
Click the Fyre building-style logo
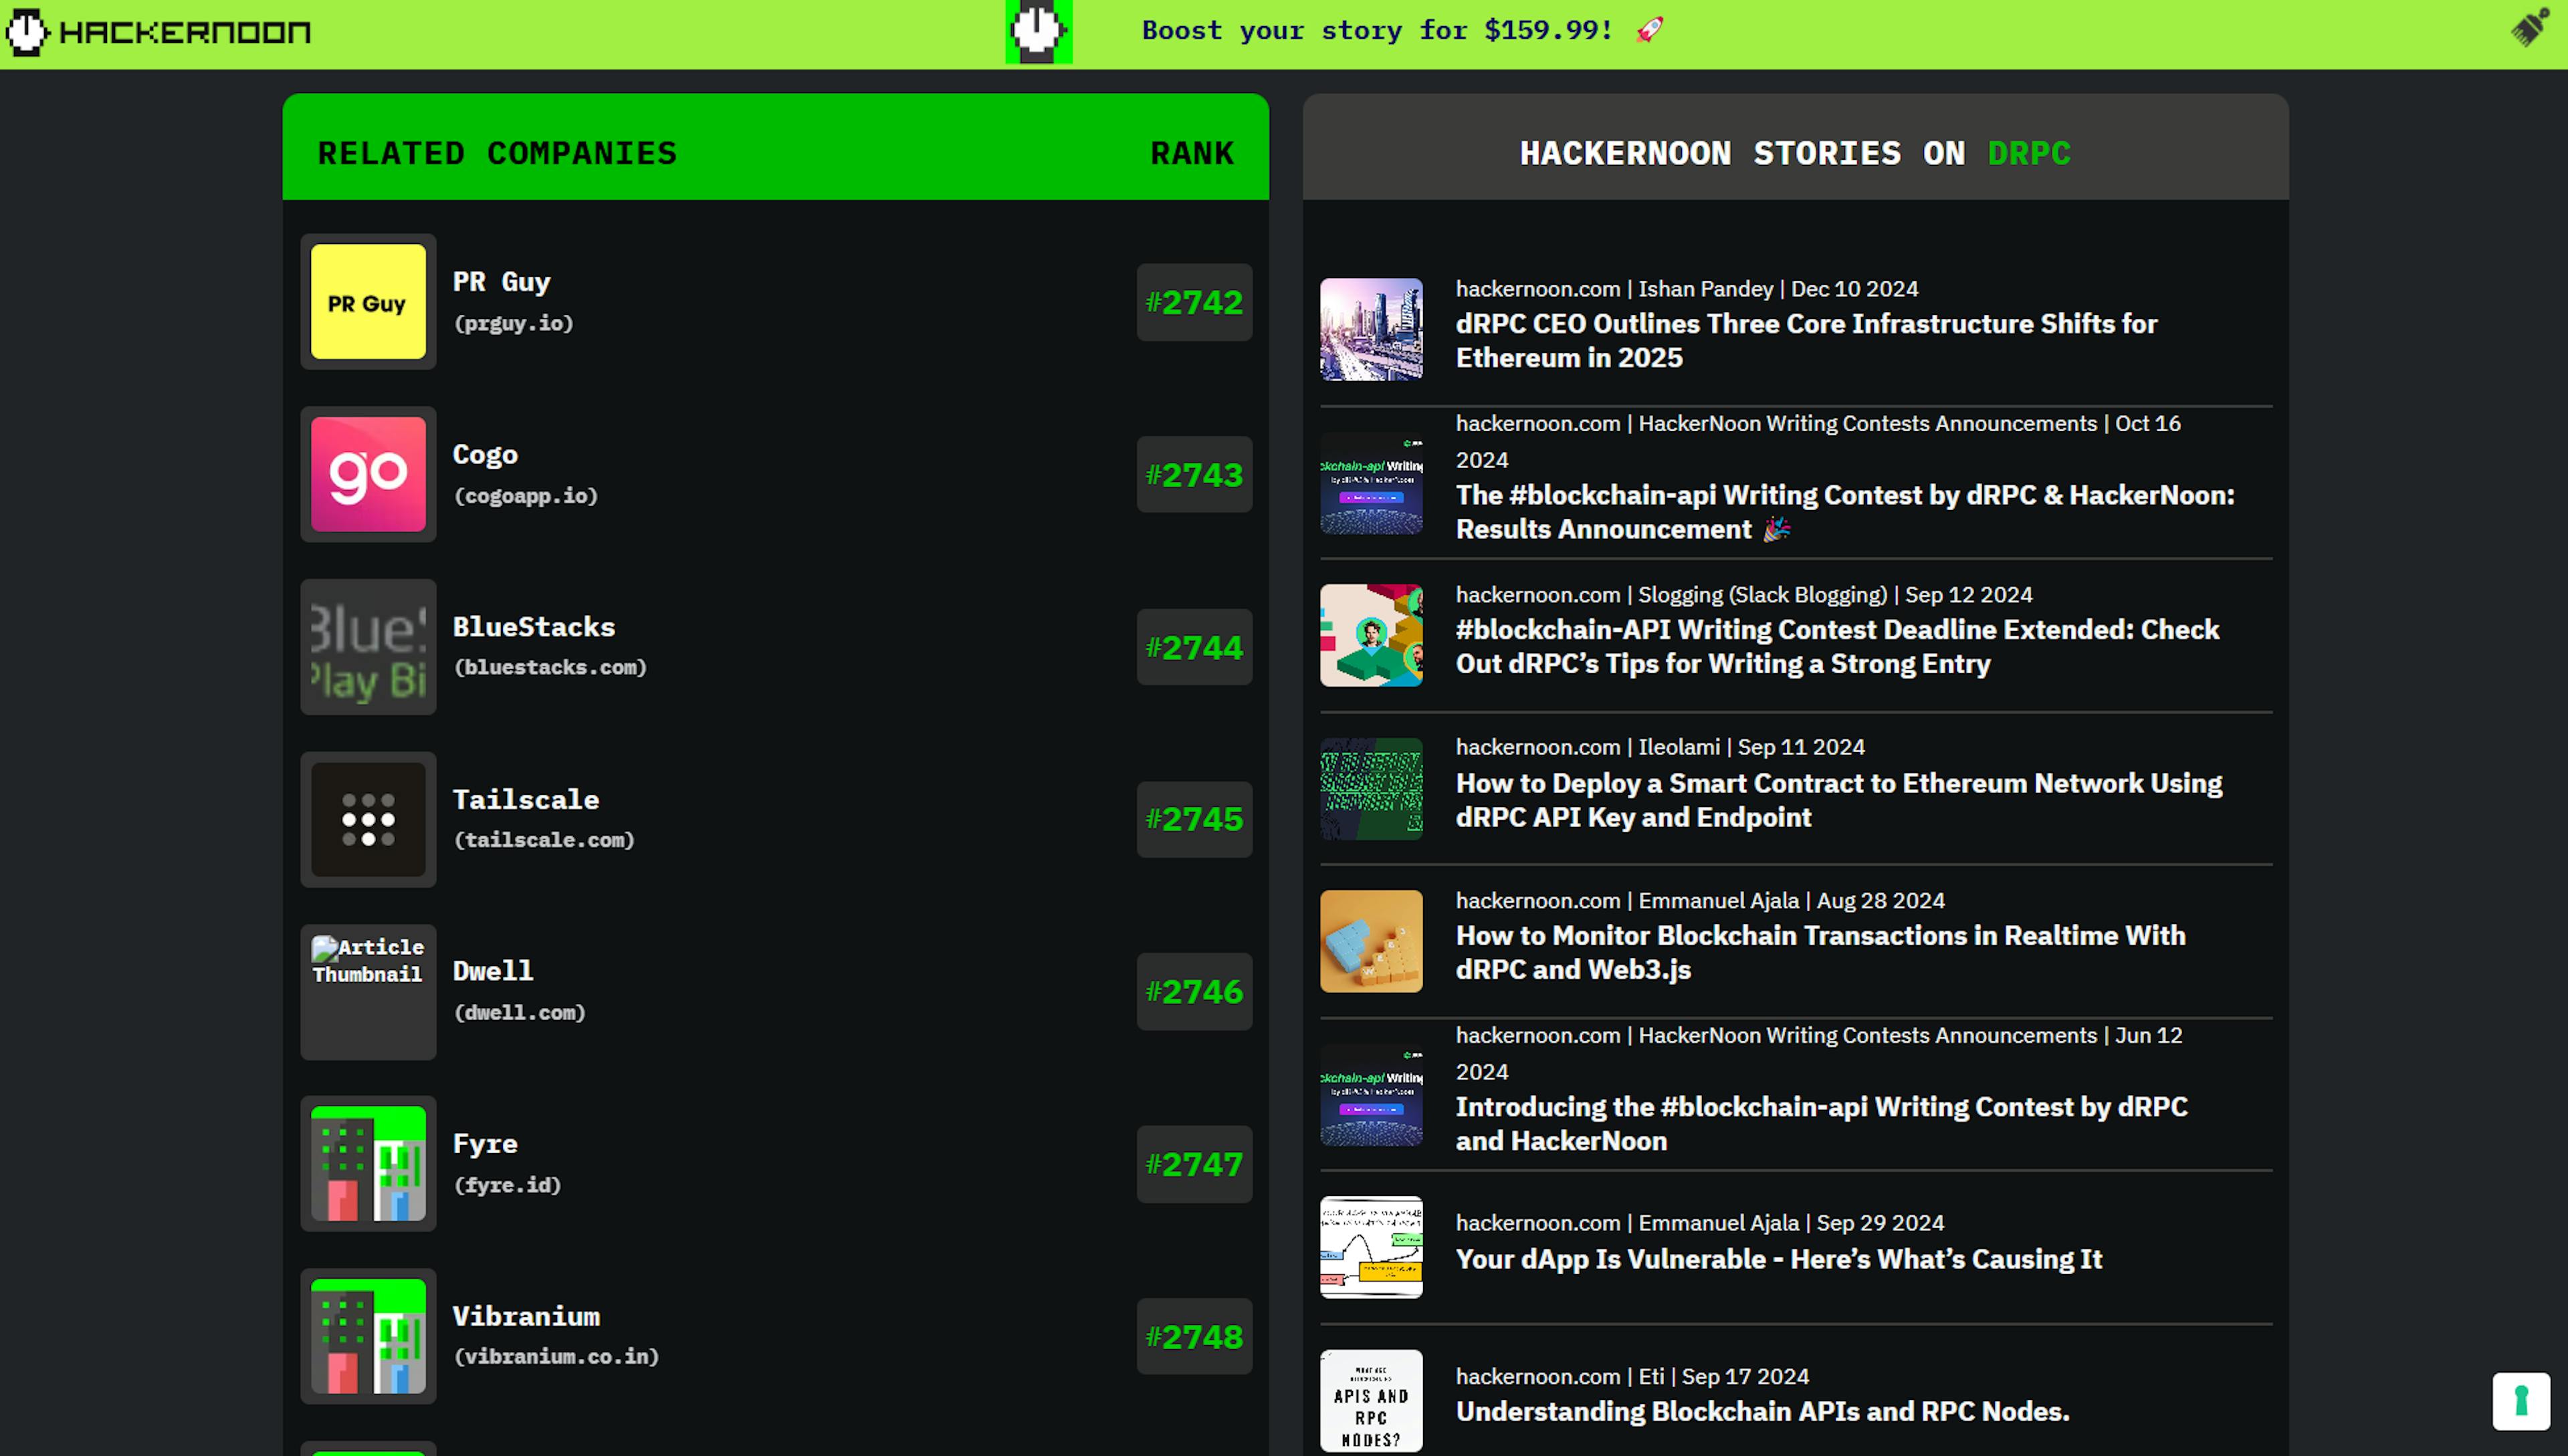[368, 1163]
